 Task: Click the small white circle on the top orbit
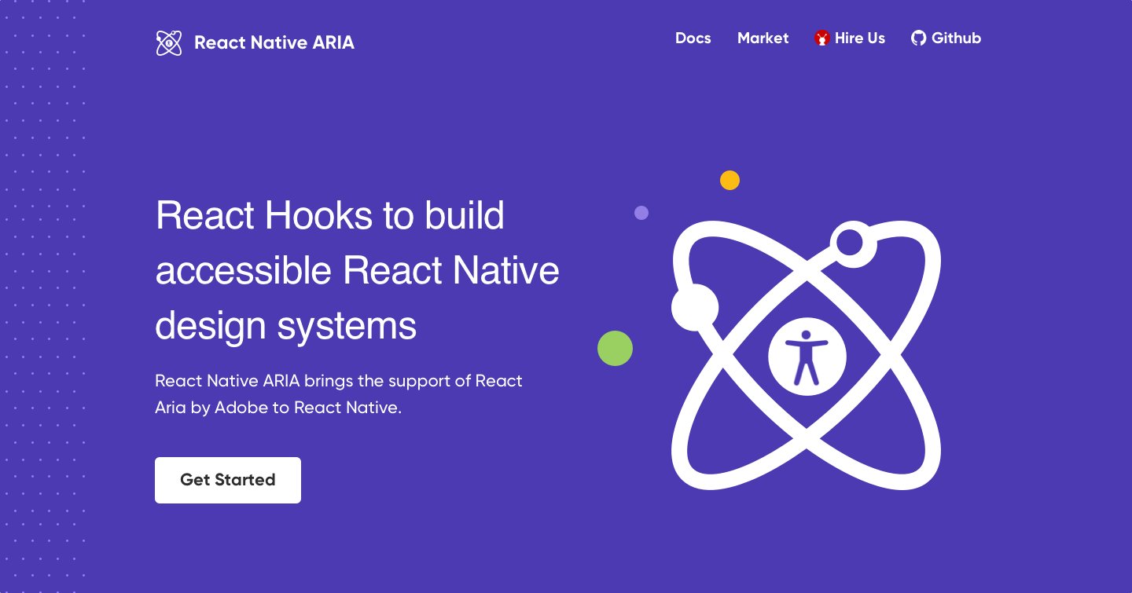tap(851, 242)
